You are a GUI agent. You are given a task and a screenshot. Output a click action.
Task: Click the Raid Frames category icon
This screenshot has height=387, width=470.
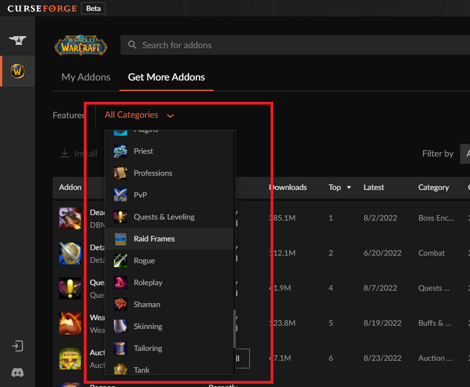point(121,239)
